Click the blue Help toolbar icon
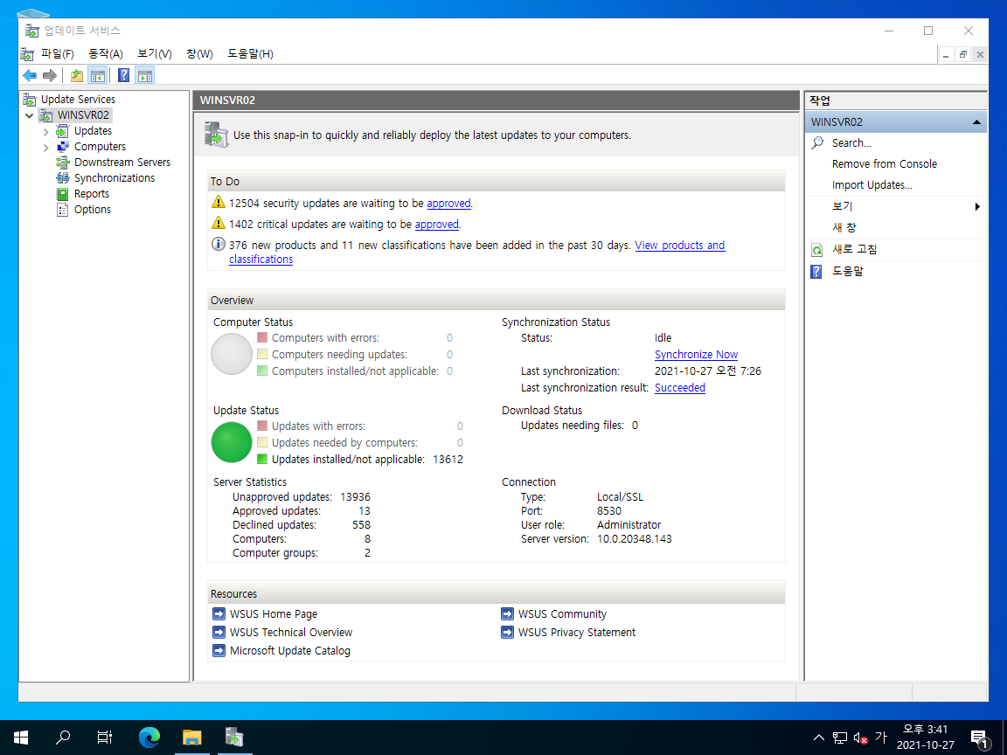This screenshot has width=1007, height=755. pos(123,75)
